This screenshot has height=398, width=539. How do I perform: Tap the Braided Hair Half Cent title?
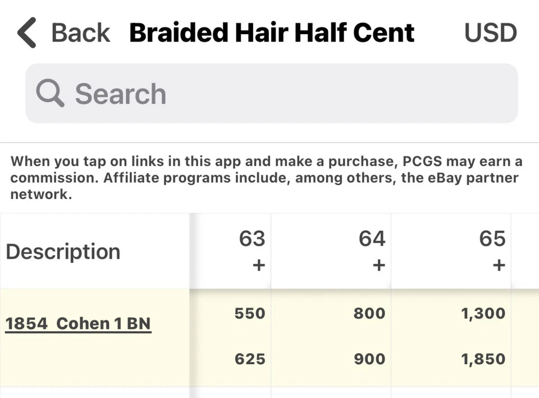[x=272, y=33]
